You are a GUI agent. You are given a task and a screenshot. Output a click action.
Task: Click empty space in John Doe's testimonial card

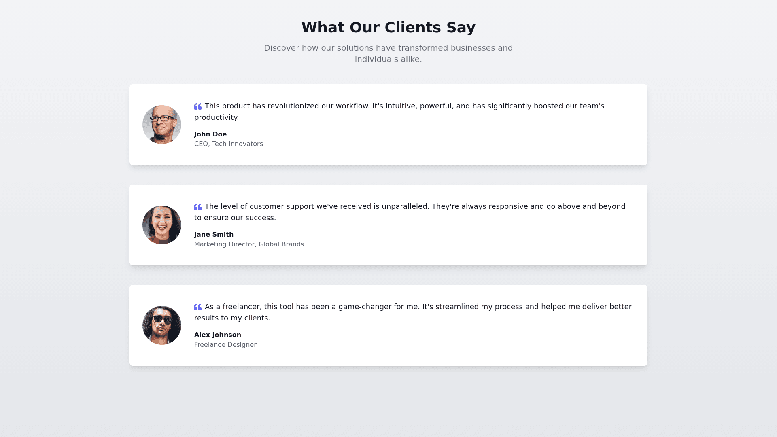point(486,142)
